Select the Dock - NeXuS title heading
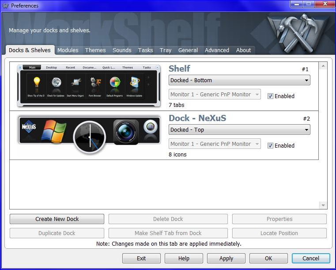336x270 pixels. coord(197,118)
